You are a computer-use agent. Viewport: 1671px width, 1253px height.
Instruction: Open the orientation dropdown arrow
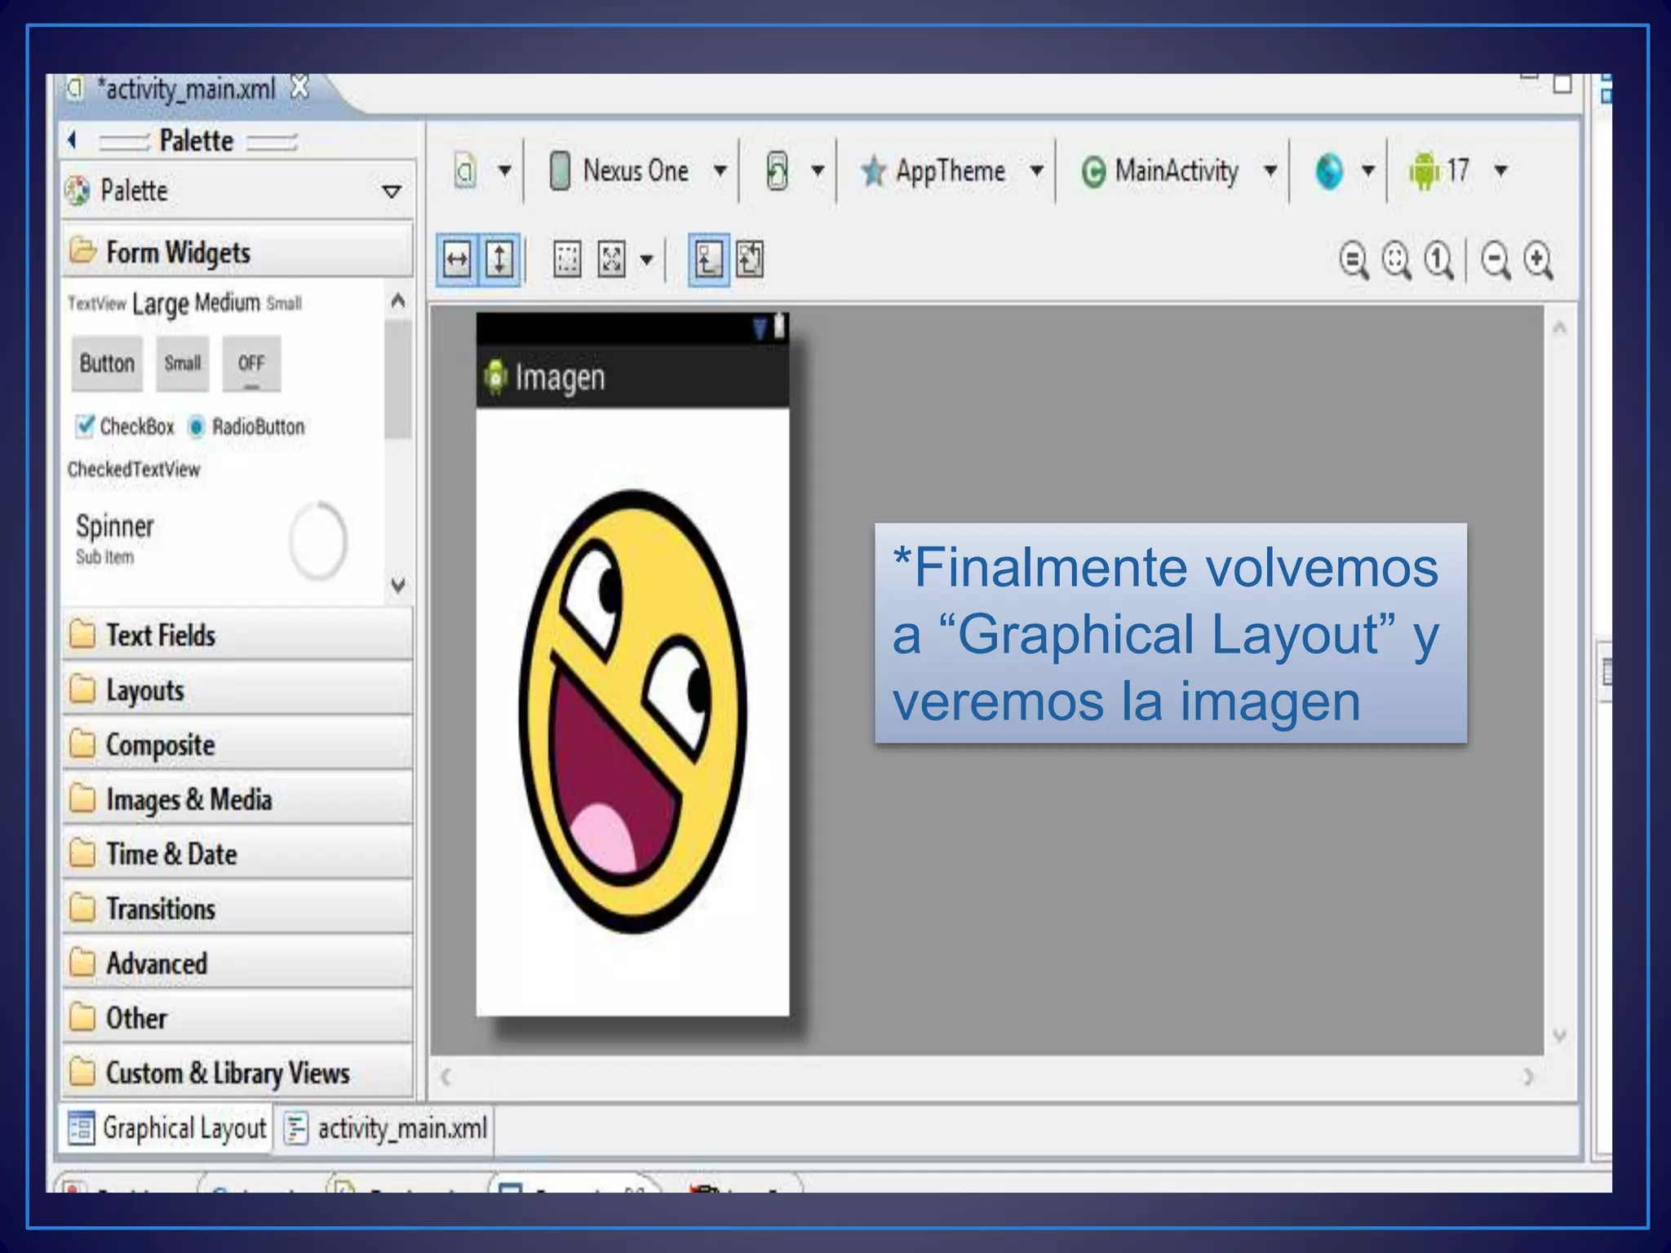click(x=818, y=170)
